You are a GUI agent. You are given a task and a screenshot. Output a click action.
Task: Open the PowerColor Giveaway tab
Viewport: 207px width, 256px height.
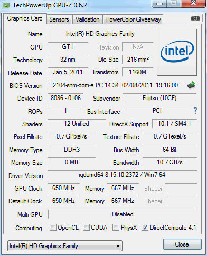[x=134, y=19]
